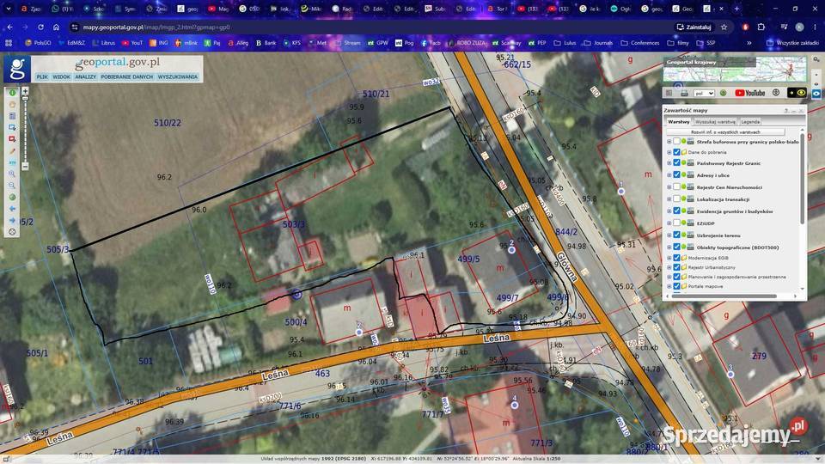The image size is (825, 464).
Task: Open the WIDOK menu
Action: (61, 76)
